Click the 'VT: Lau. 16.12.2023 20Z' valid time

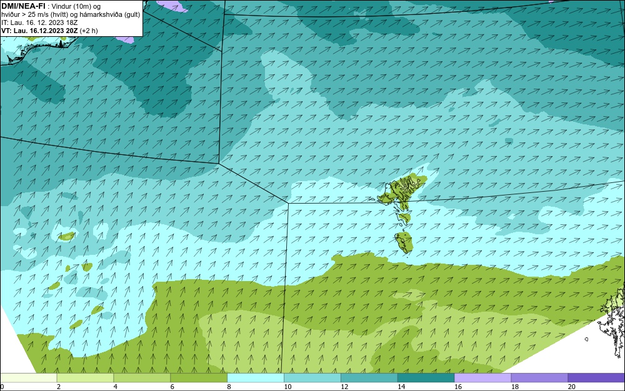pyautogui.click(x=39, y=31)
